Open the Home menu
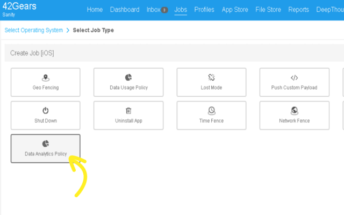Screen dimensions: 344x215 (x=95, y=10)
